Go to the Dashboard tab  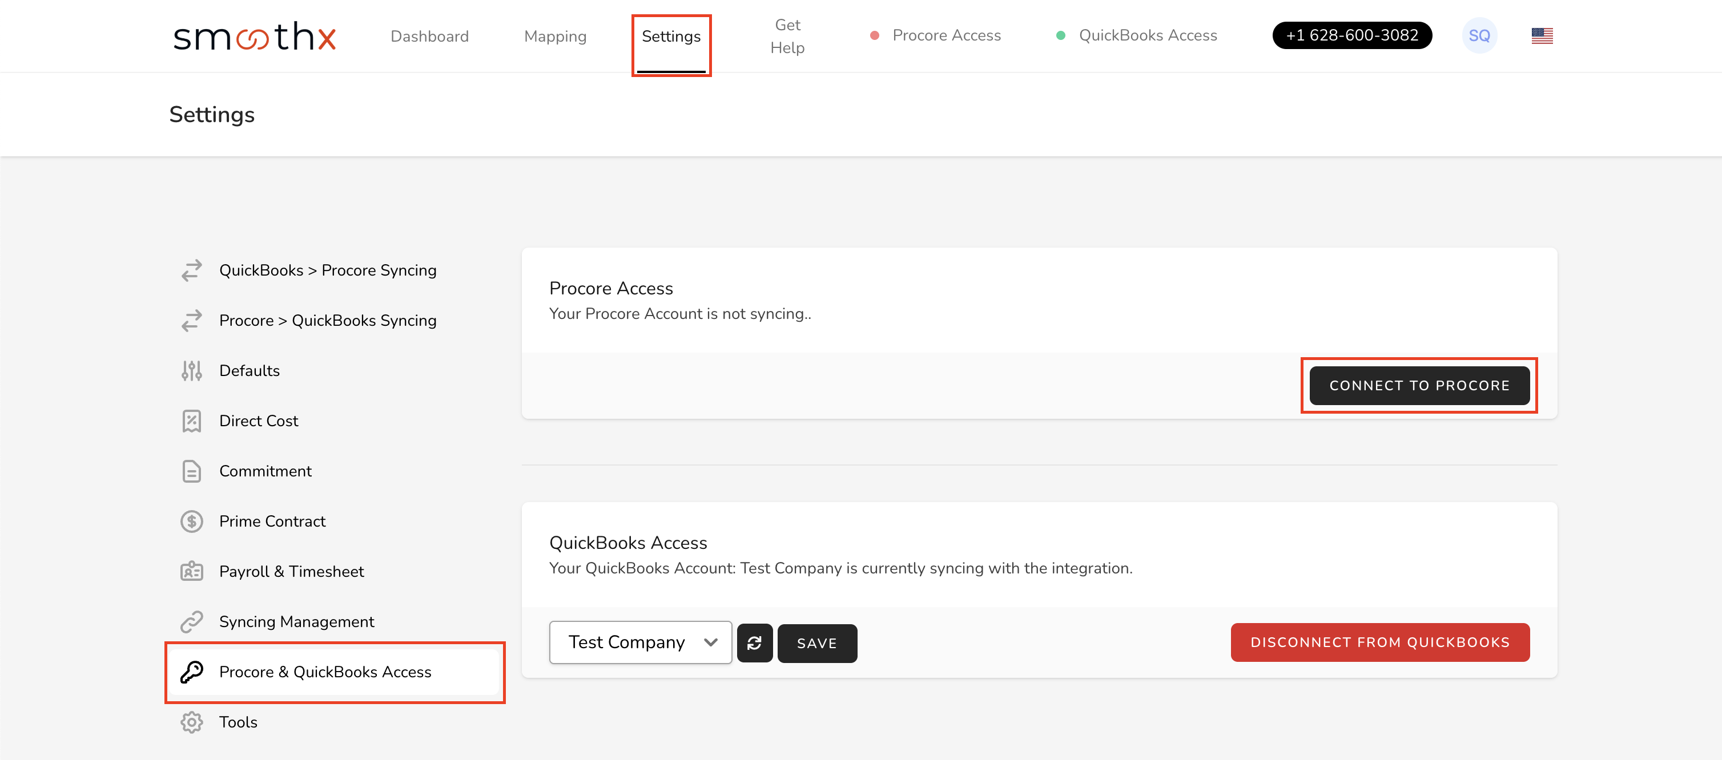(430, 36)
